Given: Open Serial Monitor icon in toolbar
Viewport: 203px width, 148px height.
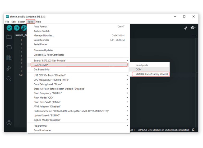Looking at the screenshot, I should click(x=193, y=28).
